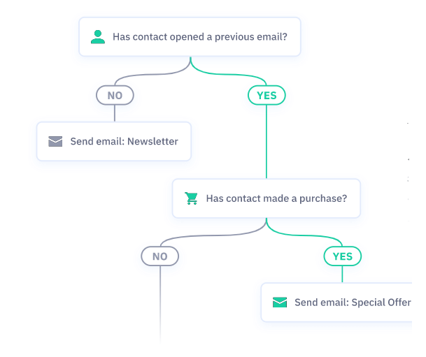Click the green person icon in the top node
The height and width of the screenshot is (357, 426).
tap(98, 37)
